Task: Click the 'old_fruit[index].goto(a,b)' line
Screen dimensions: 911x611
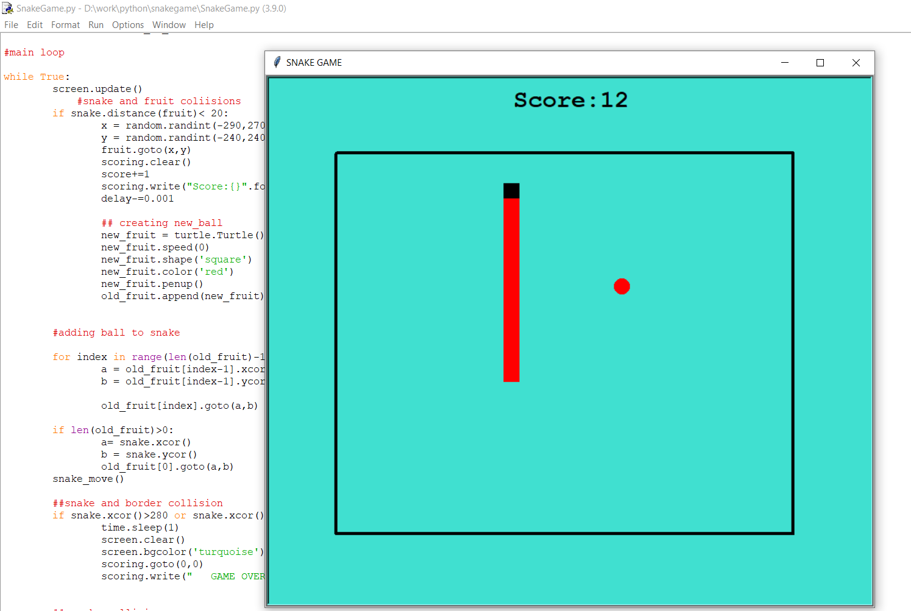Action: [180, 406]
